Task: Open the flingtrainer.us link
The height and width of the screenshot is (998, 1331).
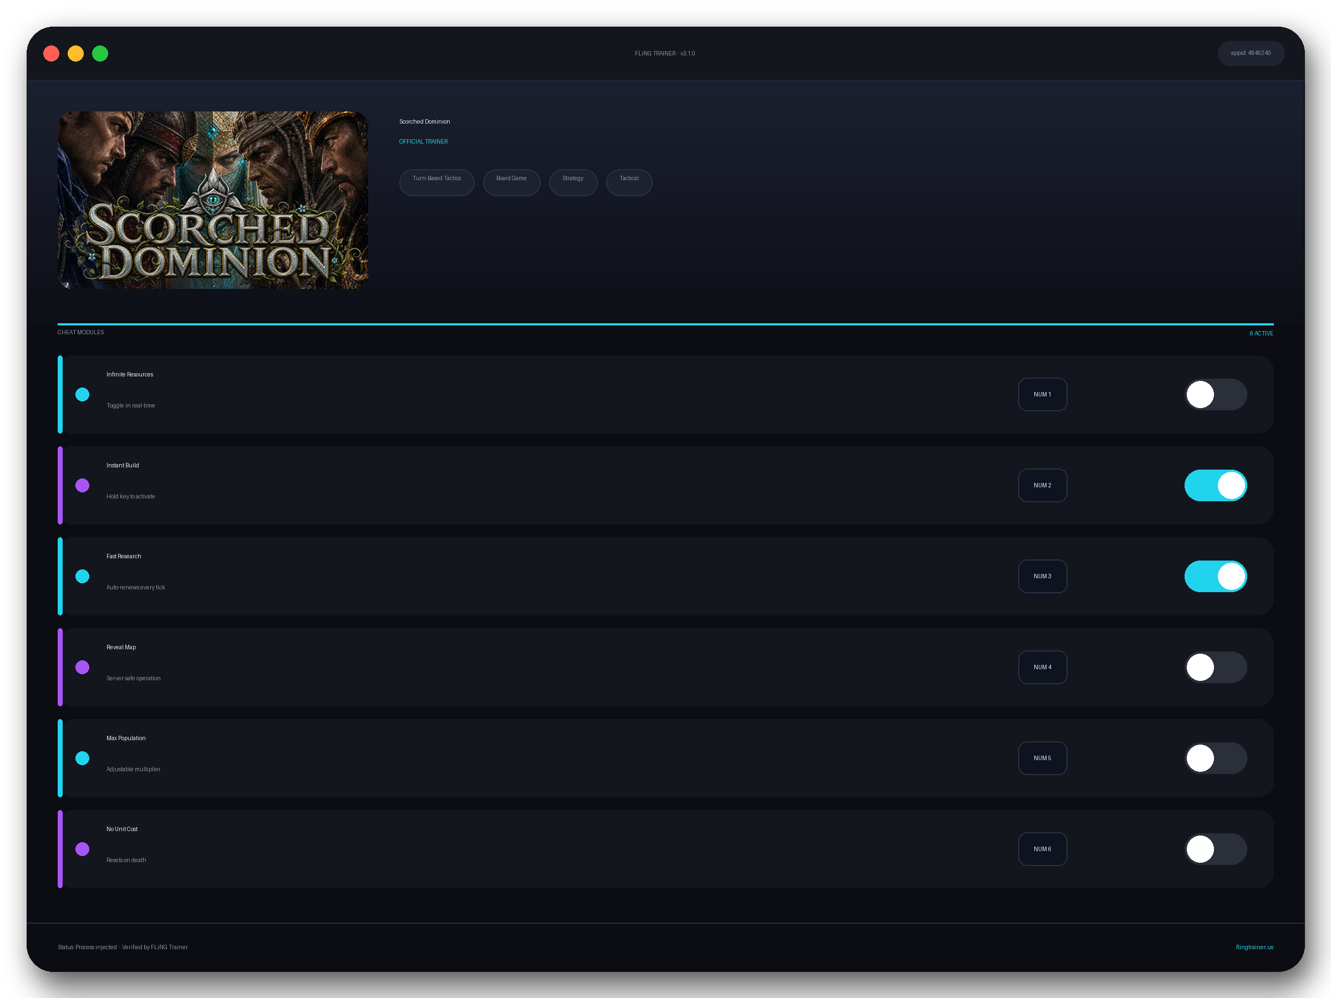Action: pyautogui.click(x=1254, y=947)
